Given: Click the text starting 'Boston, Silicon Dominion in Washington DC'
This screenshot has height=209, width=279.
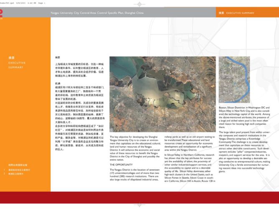Looking at the screenshot, I should 244,117.
